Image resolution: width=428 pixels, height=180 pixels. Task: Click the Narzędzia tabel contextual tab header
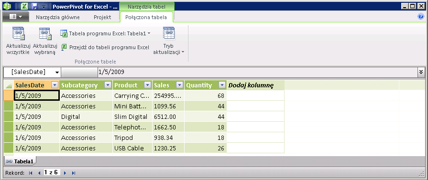pos(147,7)
